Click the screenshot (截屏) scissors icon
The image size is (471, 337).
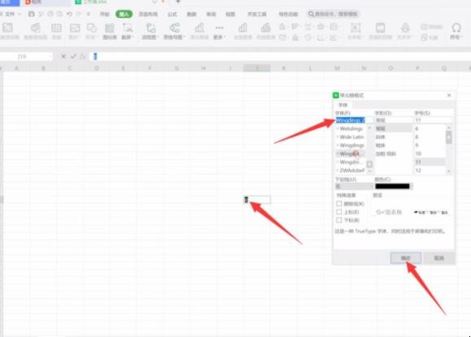tap(128, 28)
